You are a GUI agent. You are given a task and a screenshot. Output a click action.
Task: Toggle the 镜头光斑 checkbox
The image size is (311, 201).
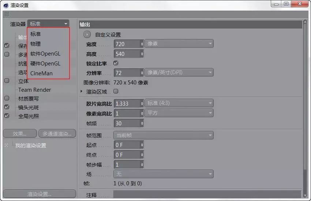click(x=7, y=107)
